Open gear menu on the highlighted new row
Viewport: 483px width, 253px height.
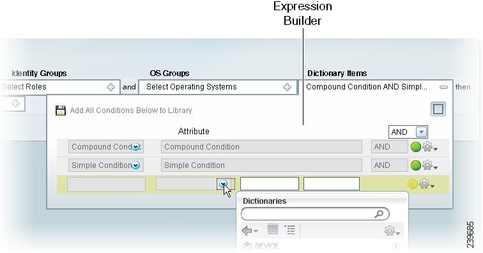[x=426, y=184]
